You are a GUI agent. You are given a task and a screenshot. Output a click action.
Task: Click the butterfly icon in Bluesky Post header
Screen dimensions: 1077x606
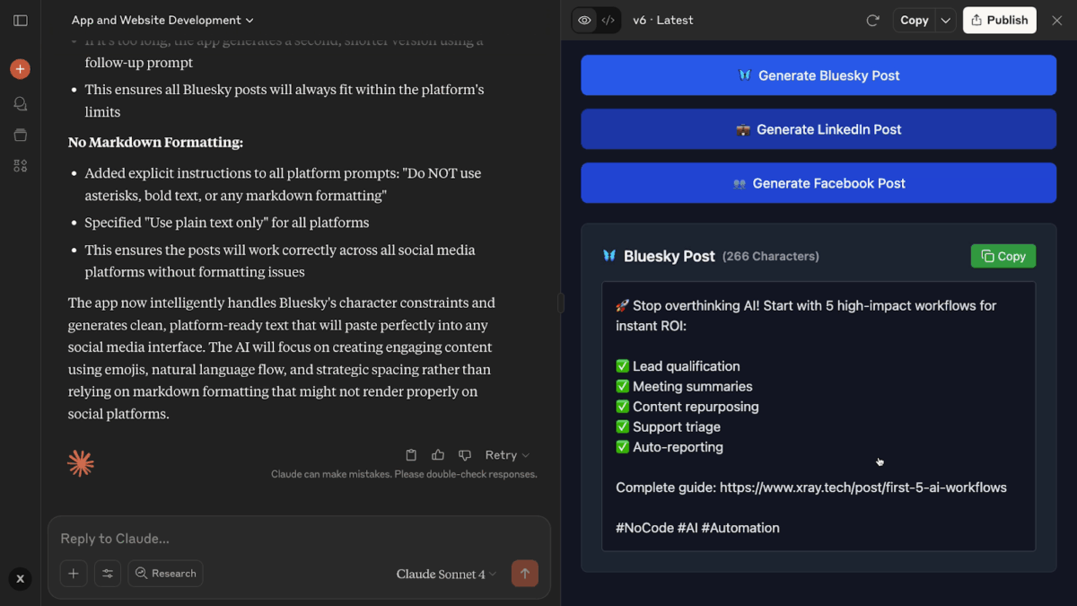[x=609, y=256]
